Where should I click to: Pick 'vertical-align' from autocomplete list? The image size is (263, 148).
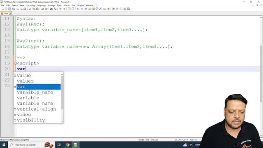point(37,109)
